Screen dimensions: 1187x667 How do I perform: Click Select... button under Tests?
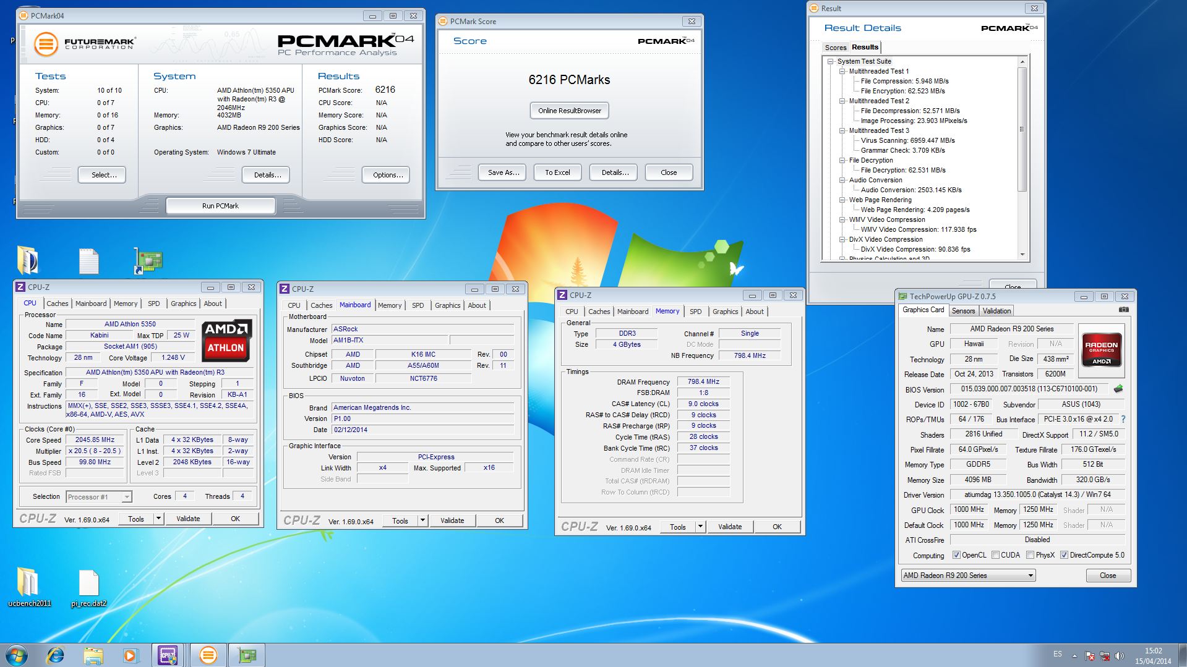click(x=102, y=175)
